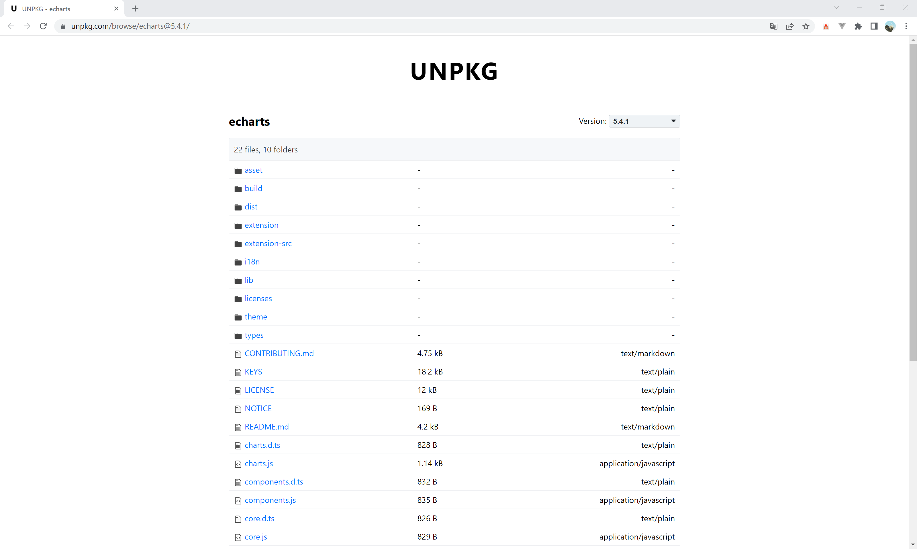
Task: Click the browser reload icon
Action: coord(43,26)
